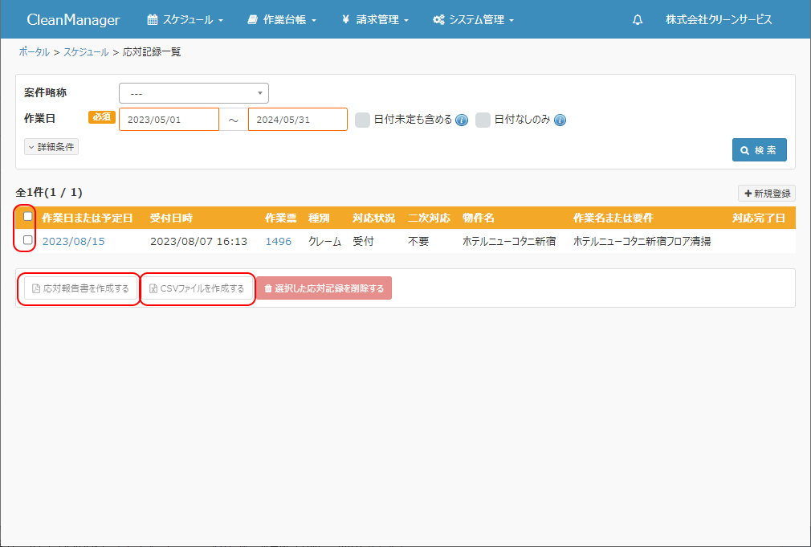Toggle the 日付なしのみ checkbox
This screenshot has height=547, width=811.
[483, 120]
